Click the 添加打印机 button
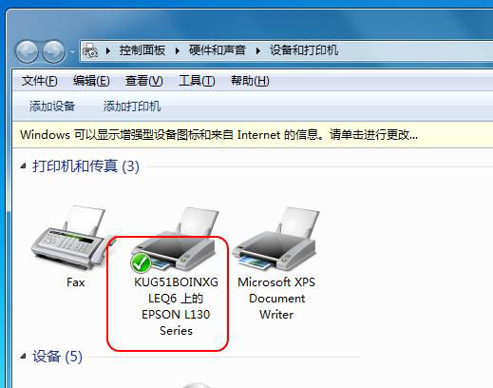The height and width of the screenshot is (388, 493). pyautogui.click(x=132, y=107)
